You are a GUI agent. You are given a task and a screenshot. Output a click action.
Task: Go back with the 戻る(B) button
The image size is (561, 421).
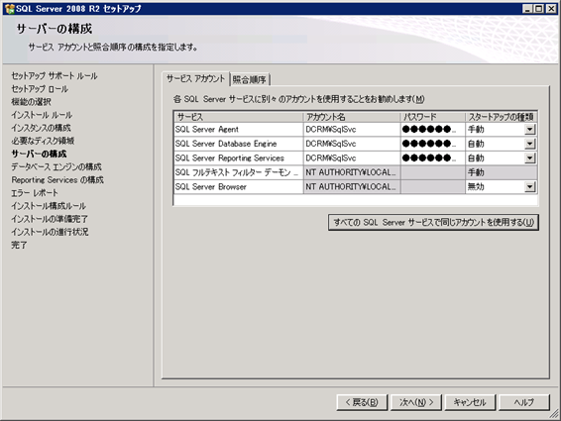pos(362,402)
